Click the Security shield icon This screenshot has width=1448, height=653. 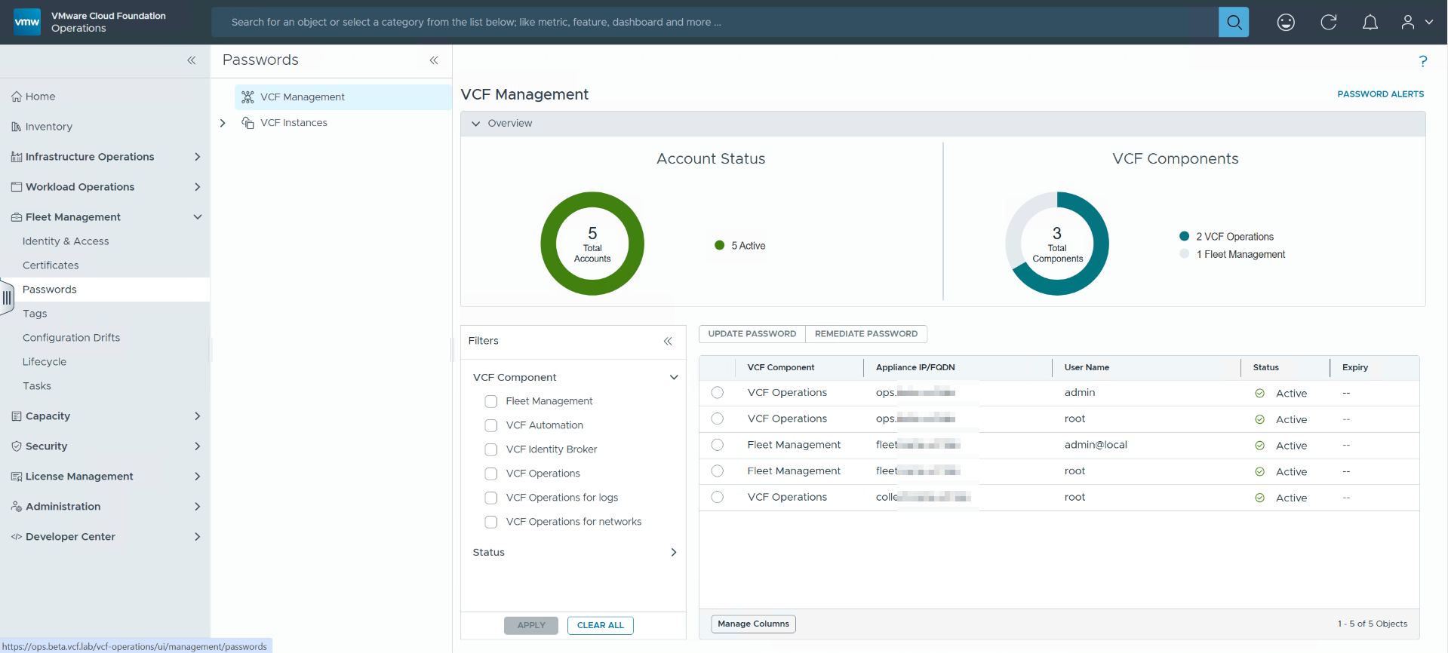pos(17,446)
